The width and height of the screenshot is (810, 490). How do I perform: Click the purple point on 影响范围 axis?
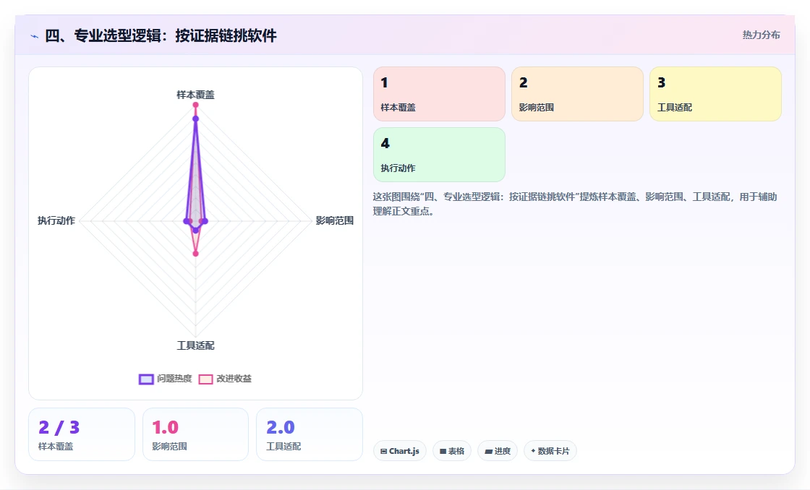[205, 221]
